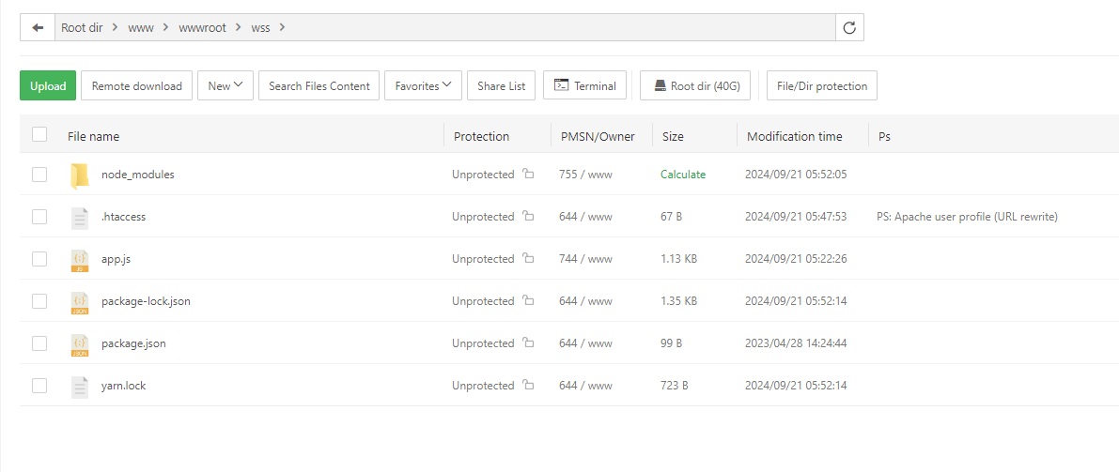
Task: Navigate to Root dir breadcrumb
Action: [82, 27]
